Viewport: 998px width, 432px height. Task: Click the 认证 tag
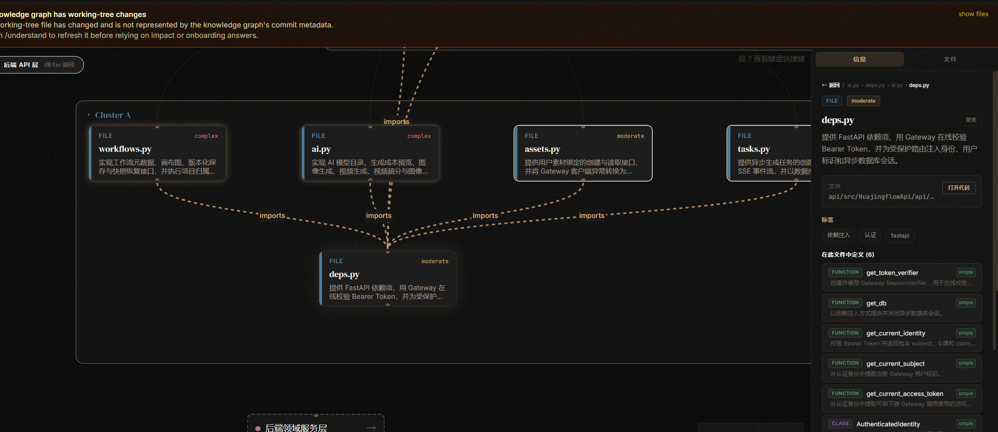pos(871,235)
